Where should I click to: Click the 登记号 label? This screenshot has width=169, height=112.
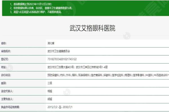tap(5, 59)
